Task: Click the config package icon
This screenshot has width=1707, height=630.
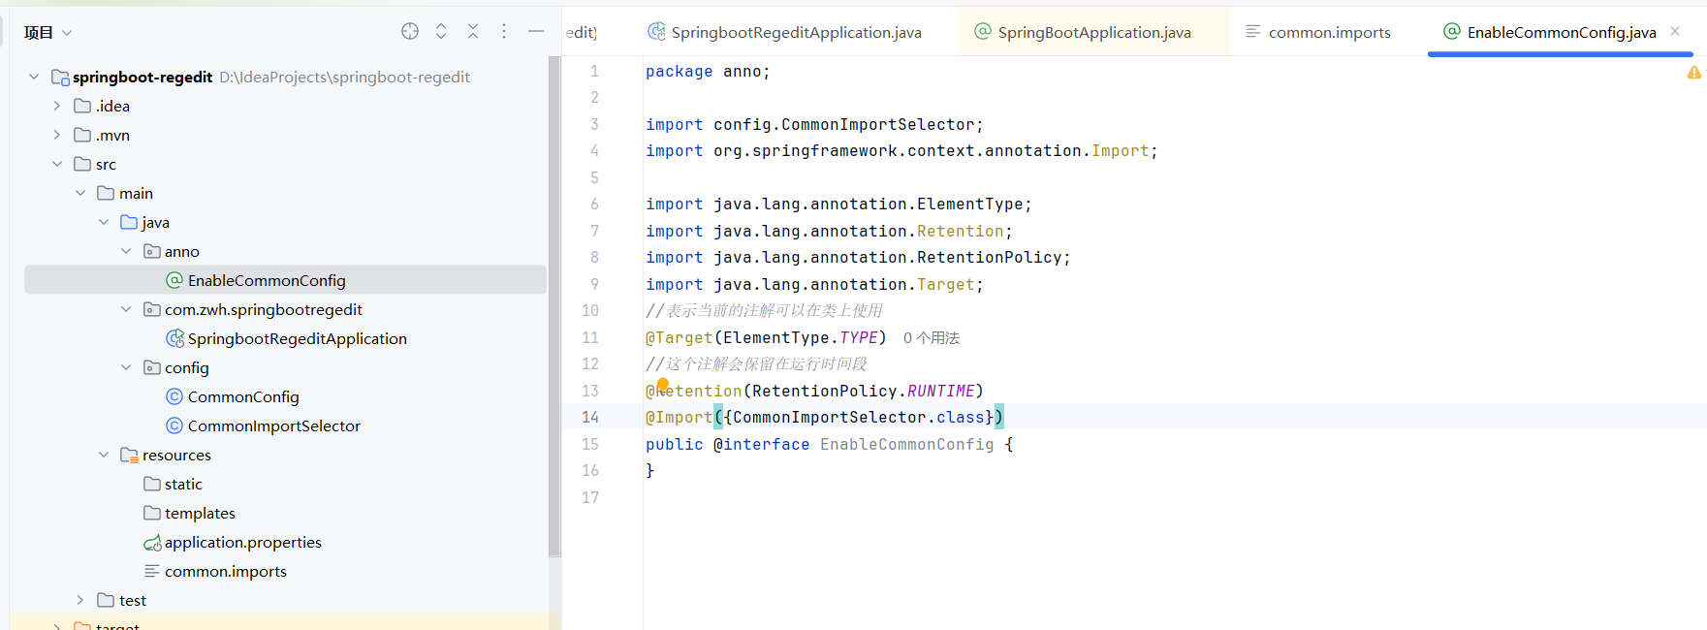Action: point(152,367)
